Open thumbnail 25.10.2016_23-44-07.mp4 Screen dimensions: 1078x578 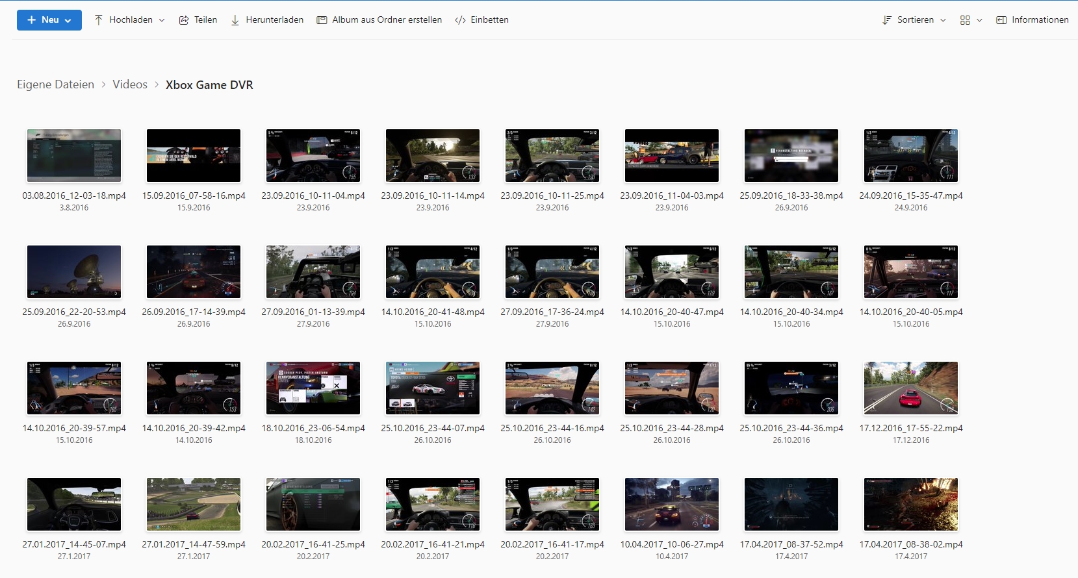coord(433,388)
